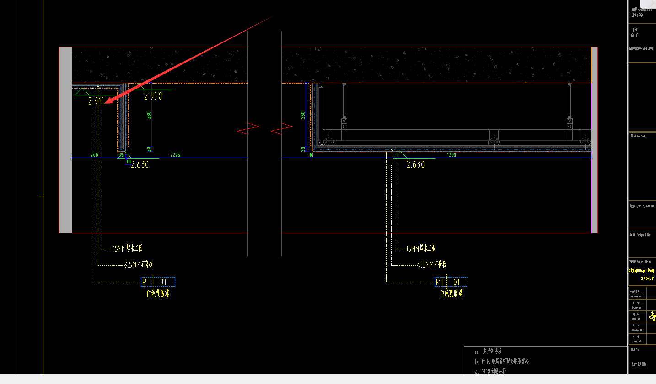
Task: Select the elevation triangle marker above right 2.630
Action: coord(401,155)
